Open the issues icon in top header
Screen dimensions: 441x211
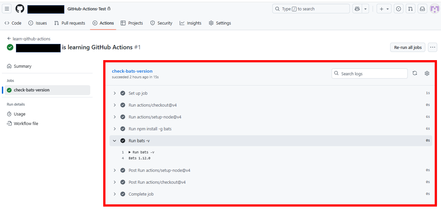398,9
